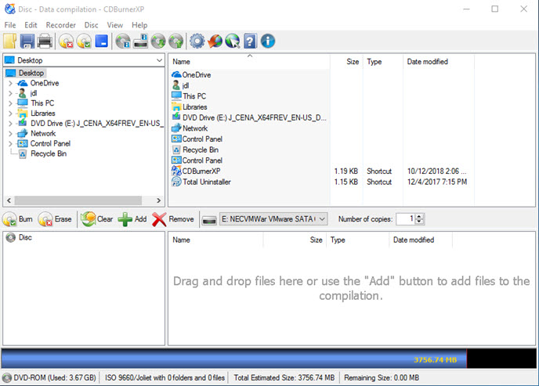Viewport: 539px width, 386px height.
Task: Click the globe icon with cursor
Action: (x=233, y=41)
